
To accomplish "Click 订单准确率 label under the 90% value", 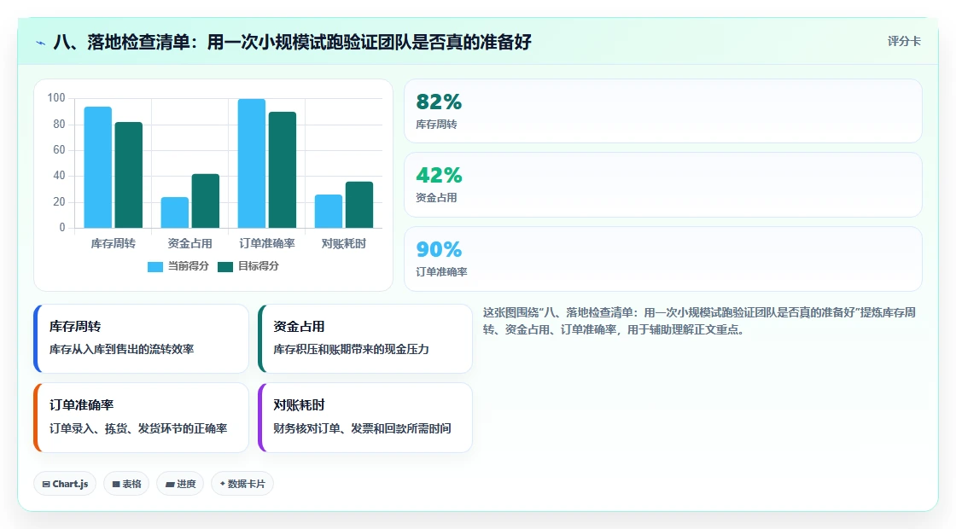I will coord(441,272).
